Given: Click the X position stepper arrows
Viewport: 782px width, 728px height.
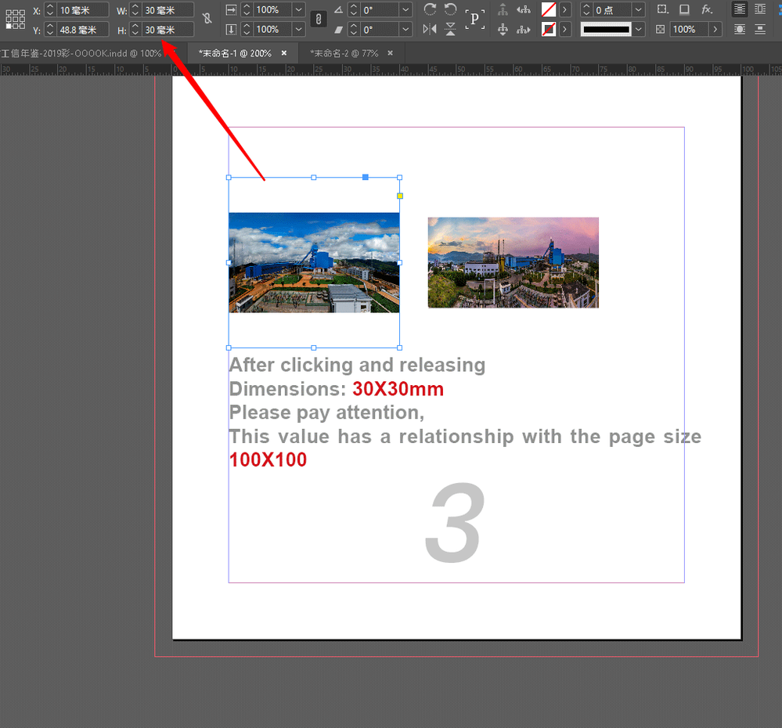Looking at the screenshot, I should pos(50,10).
